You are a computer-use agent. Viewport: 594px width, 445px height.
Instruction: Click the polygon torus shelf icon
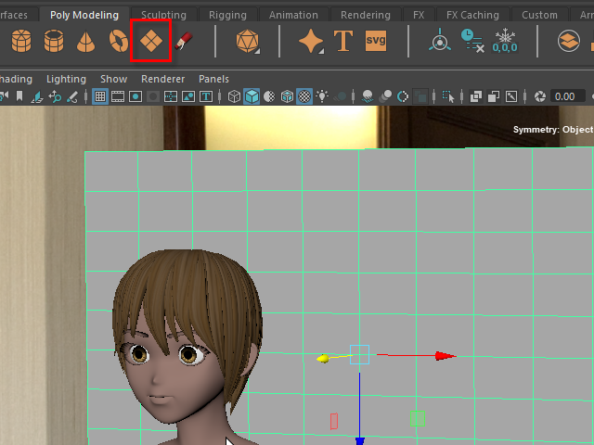click(118, 41)
